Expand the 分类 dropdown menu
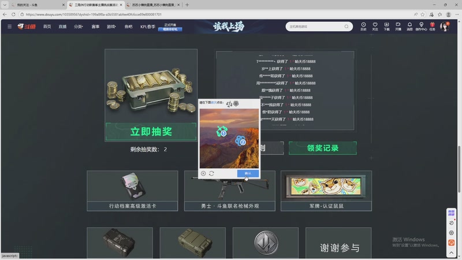The image size is (462, 260). (79, 27)
